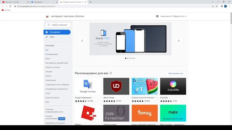Choose the Спорт category
This screenshot has width=232, height=130.
[48, 93]
